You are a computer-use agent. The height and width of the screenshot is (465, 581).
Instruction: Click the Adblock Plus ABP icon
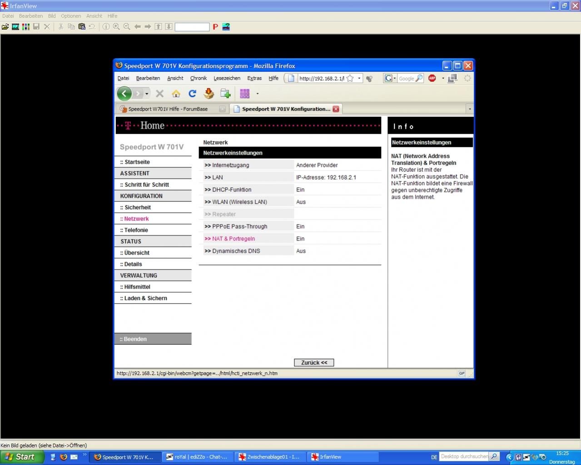[x=432, y=78]
